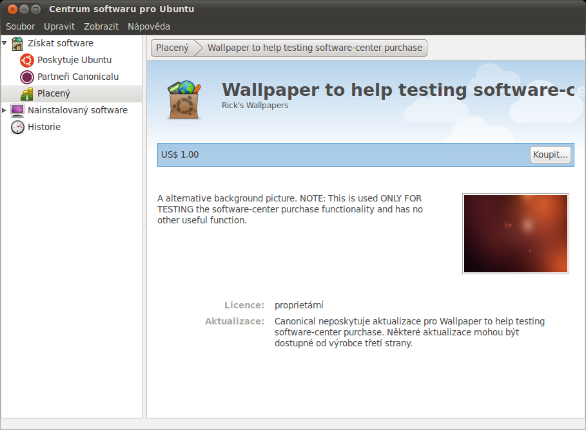Select Historie in the sidebar
This screenshot has height=430, width=586.
(x=44, y=127)
